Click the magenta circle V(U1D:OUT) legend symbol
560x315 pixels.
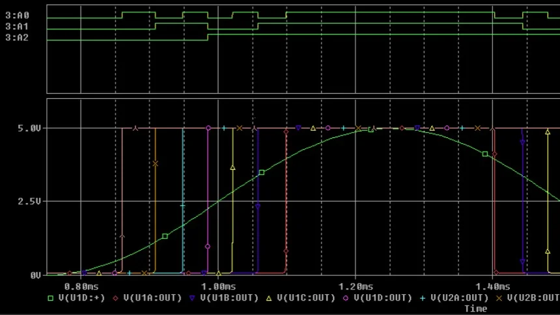point(346,298)
